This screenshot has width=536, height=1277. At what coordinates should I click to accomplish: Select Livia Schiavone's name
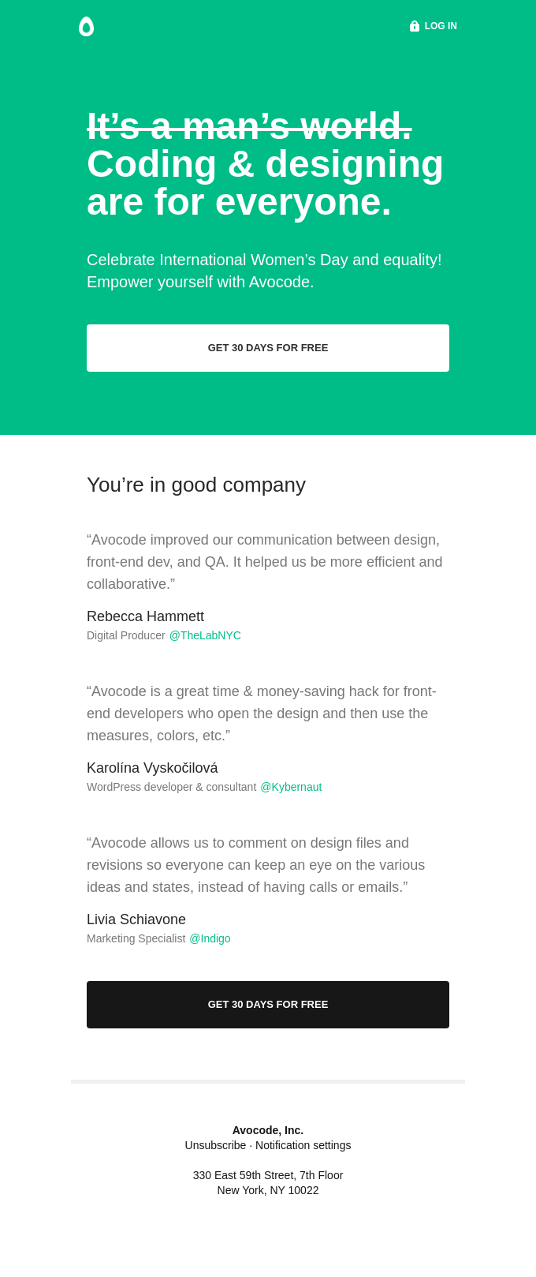136,919
